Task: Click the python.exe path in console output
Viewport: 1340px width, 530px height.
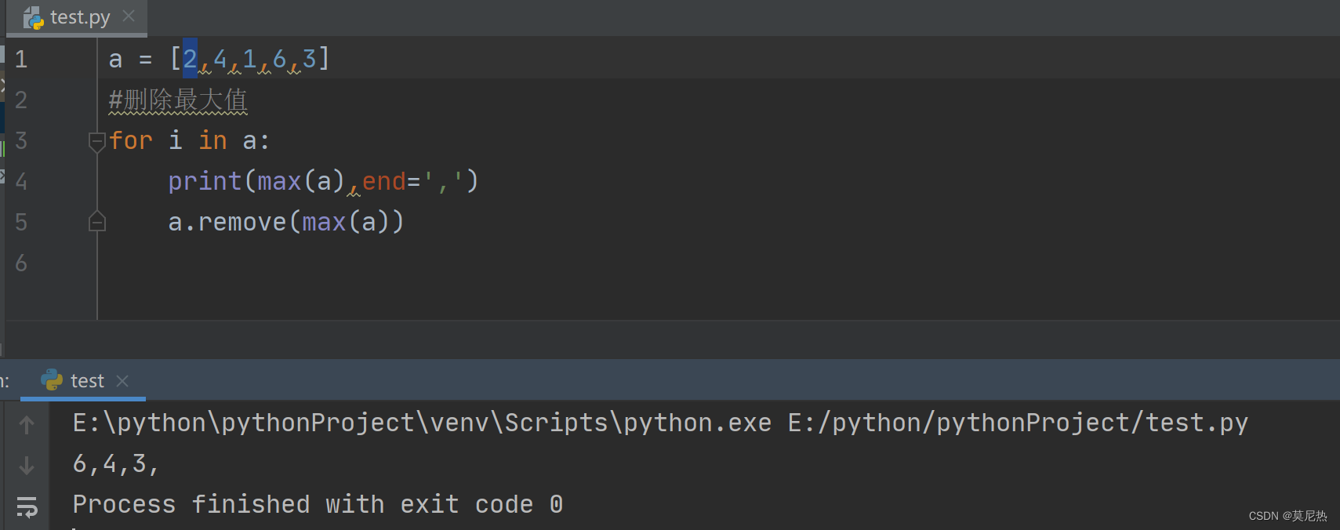Action: [x=422, y=423]
